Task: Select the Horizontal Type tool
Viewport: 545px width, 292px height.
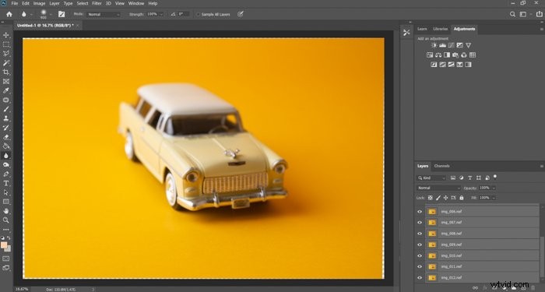Action: coord(6,183)
